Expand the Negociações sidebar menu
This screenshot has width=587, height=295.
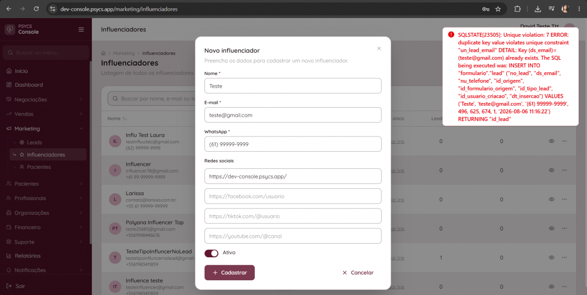point(45,99)
